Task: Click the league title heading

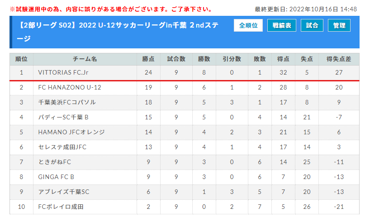Action: [119, 32]
